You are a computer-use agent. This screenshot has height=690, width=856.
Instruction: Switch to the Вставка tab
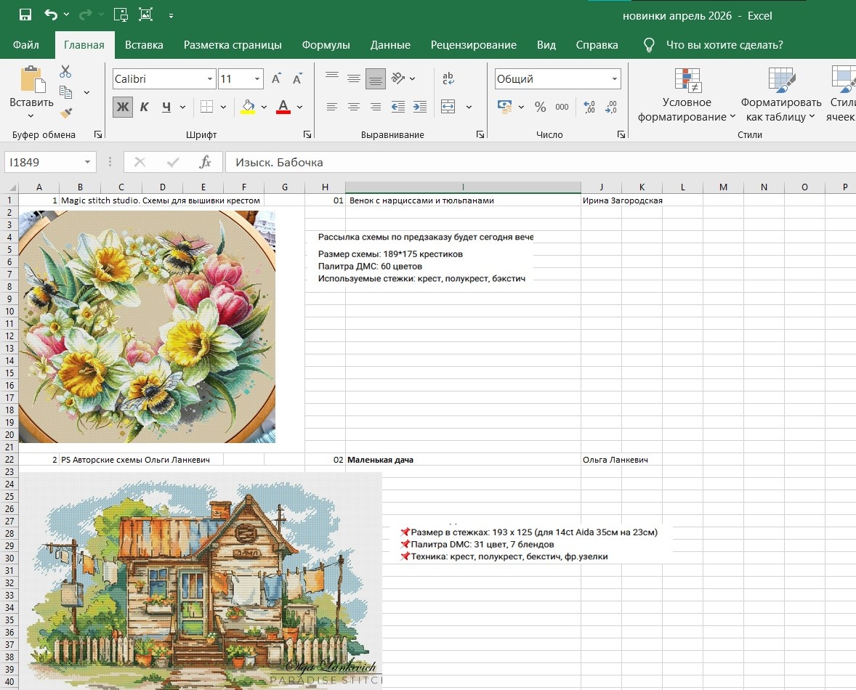click(x=144, y=45)
